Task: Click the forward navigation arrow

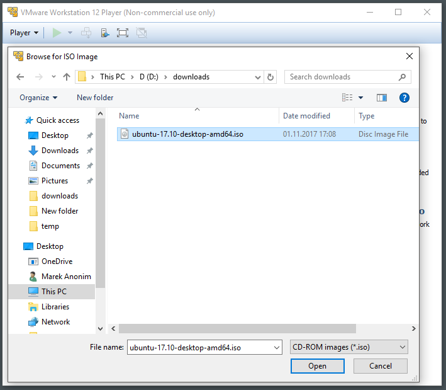Action: point(38,77)
